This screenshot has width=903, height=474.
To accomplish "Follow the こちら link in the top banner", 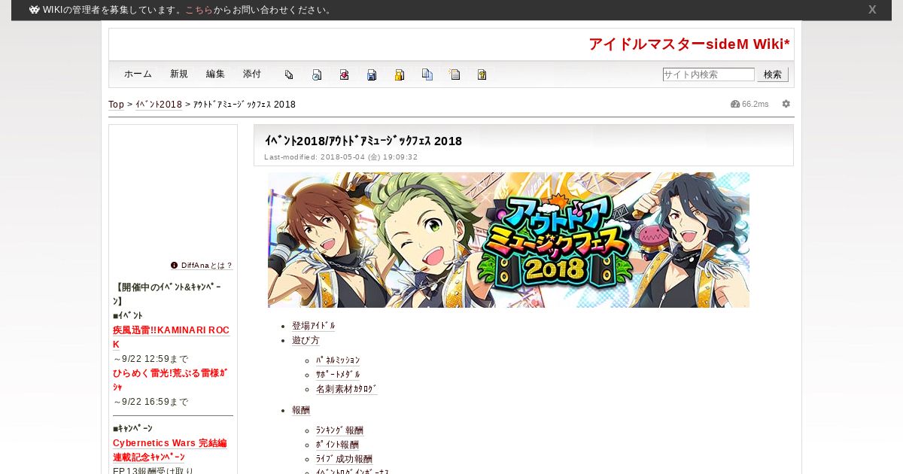I will point(199,10).
